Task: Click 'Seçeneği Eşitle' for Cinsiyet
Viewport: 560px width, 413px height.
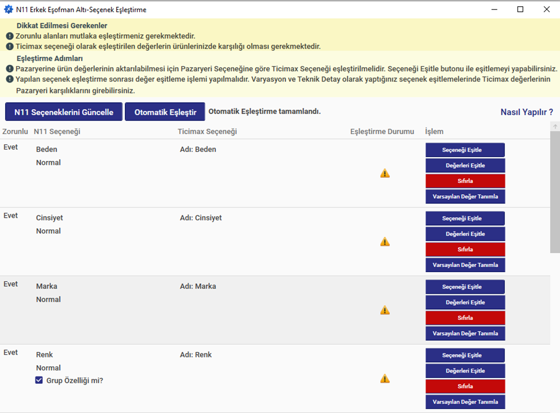Action: pos(465,218)
